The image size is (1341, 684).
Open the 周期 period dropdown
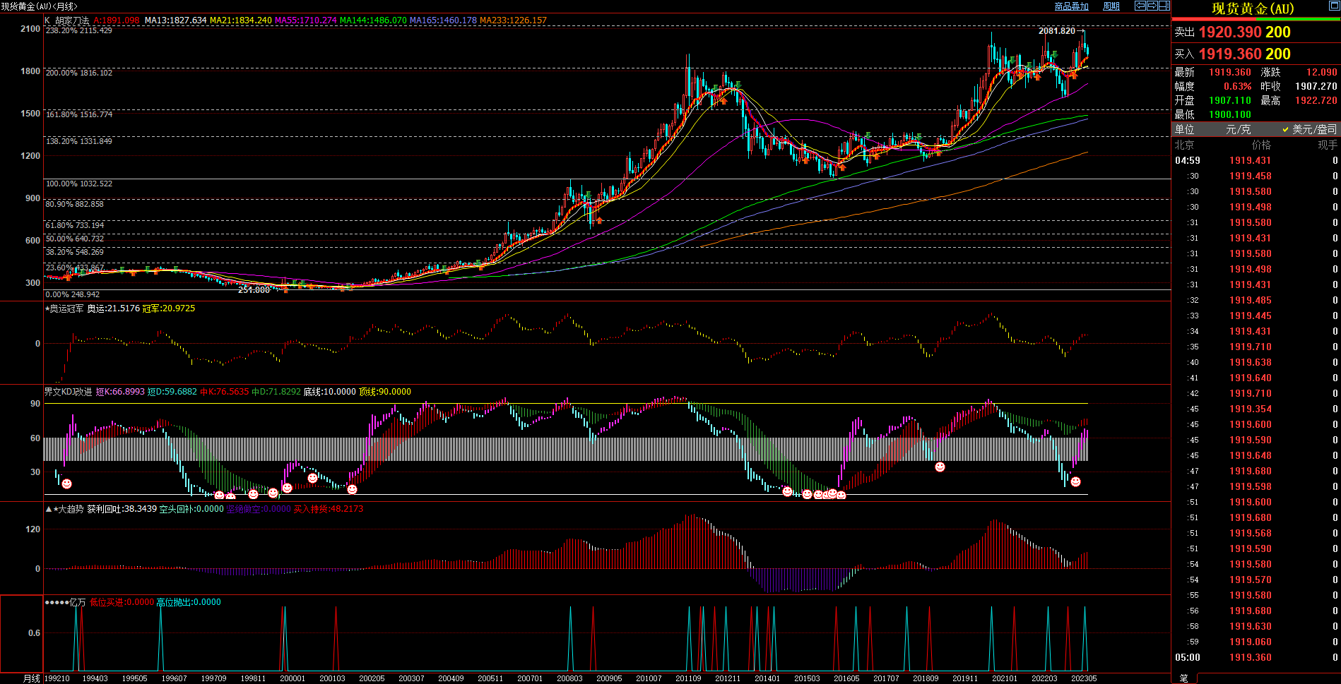[1111, 6]
